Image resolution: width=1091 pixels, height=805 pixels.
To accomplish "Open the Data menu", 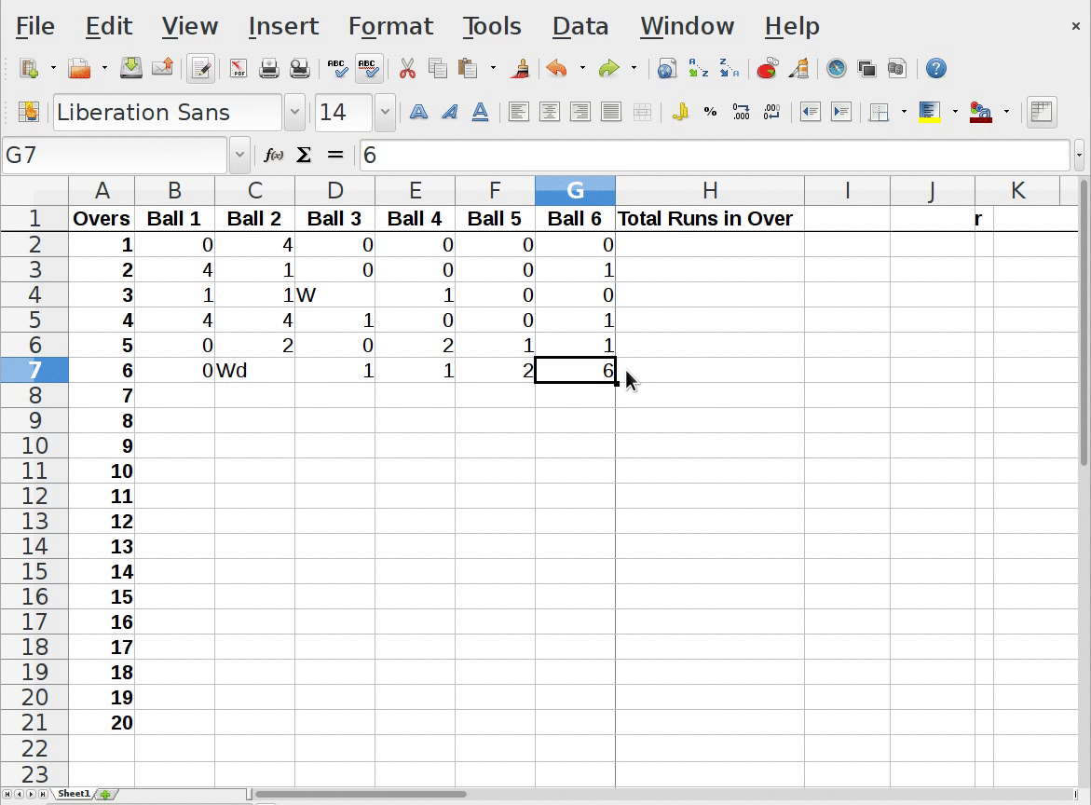I will [x=580, y=26].
